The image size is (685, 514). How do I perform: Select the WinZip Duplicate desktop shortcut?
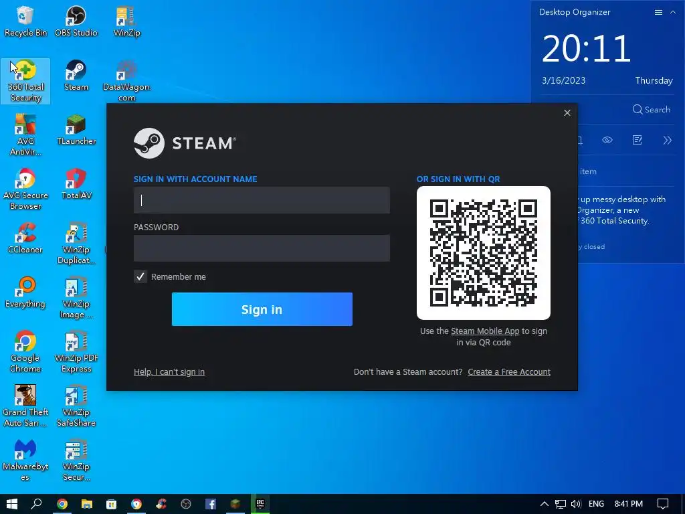[x=76, y=244]
